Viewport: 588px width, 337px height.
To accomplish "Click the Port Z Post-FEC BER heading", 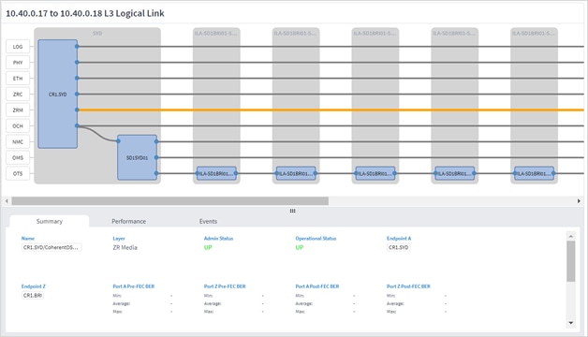I will 408,286.
